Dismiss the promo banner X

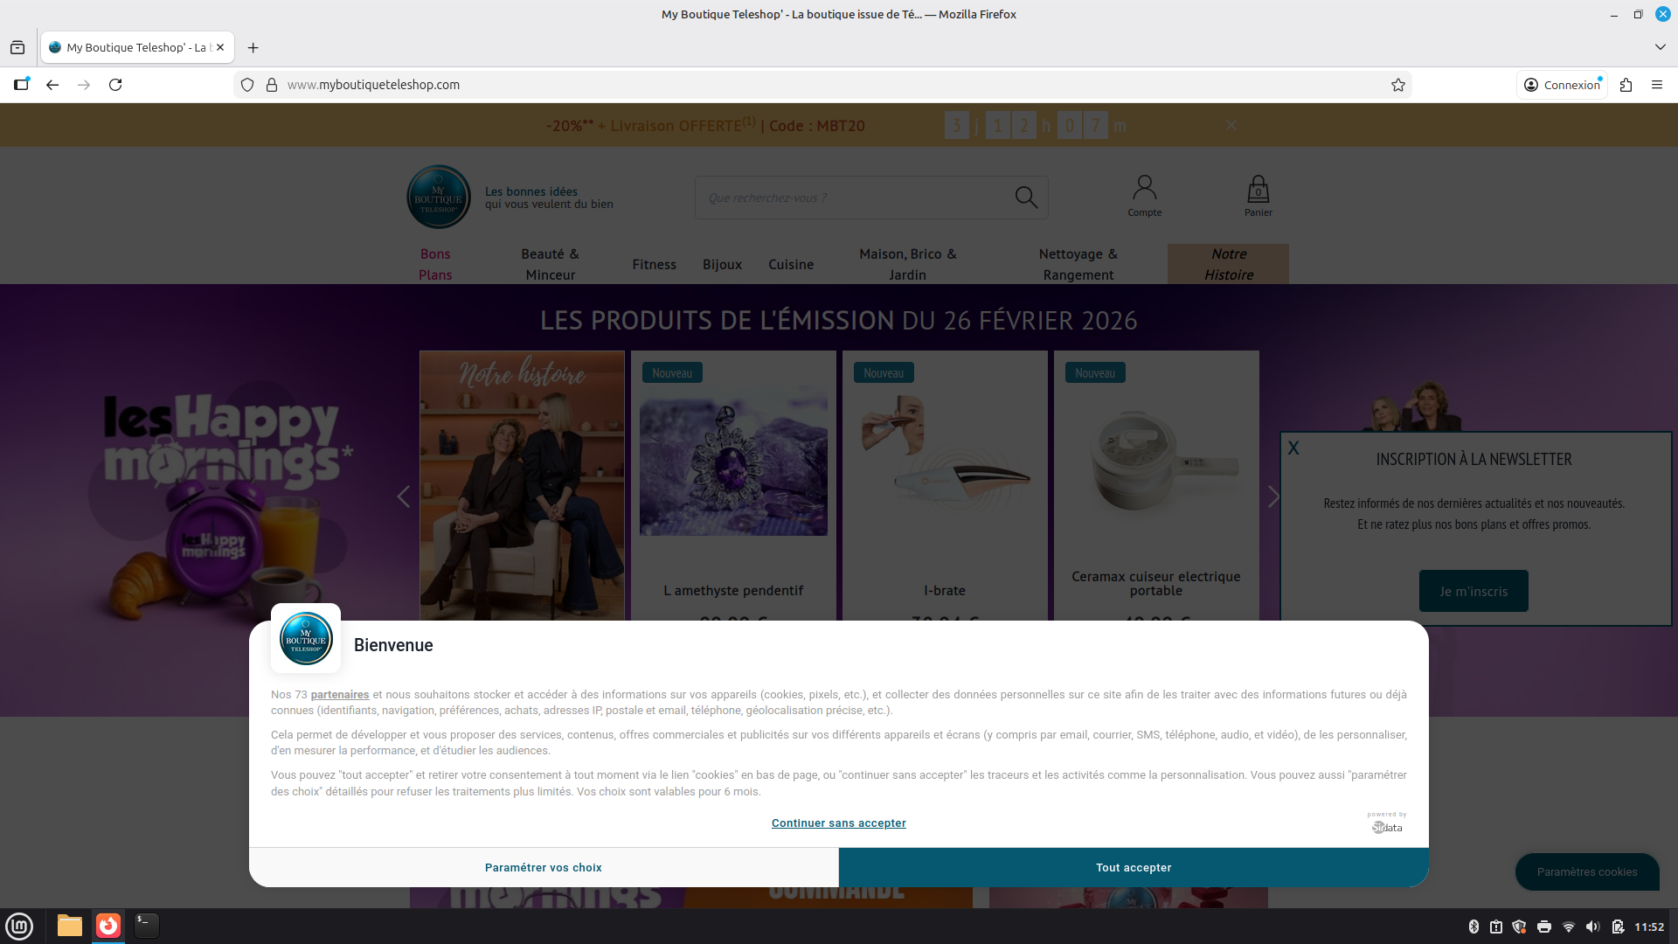(x=1231, y=125)
